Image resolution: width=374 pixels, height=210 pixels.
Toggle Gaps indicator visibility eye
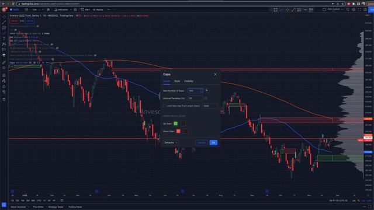(x=30, y=62)
